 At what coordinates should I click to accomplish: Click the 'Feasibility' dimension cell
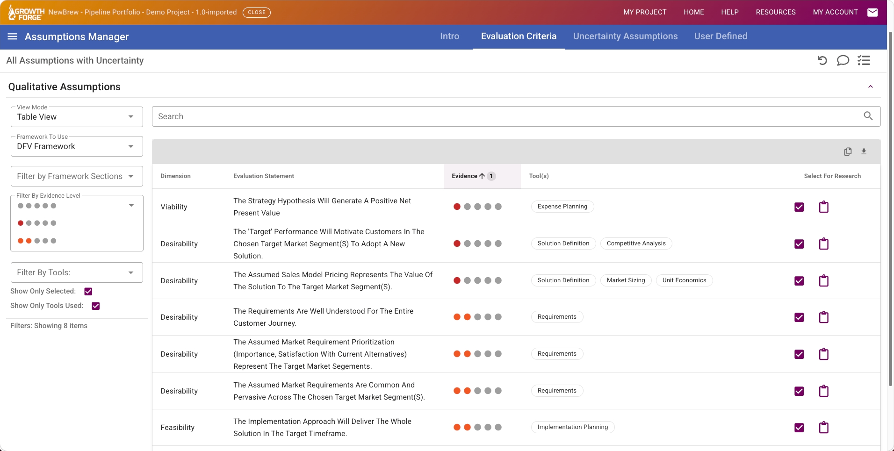pos(177,427)
